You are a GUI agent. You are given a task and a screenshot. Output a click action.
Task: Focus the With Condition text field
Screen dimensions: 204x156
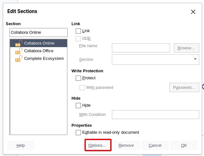pyautogui.click(x=155, y=115)
